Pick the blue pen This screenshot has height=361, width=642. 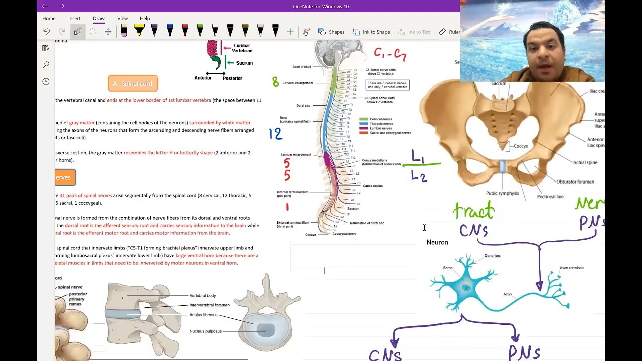click(170, 31)
